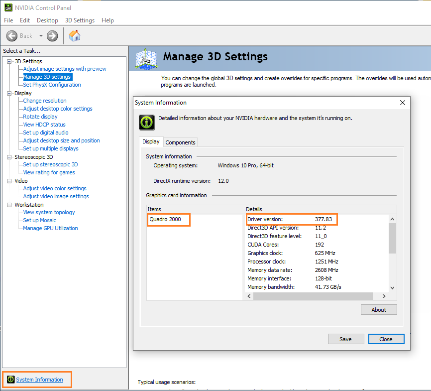Screen dimensions: 431x391
Task: Switch to the Components tab
Action: 181,142
